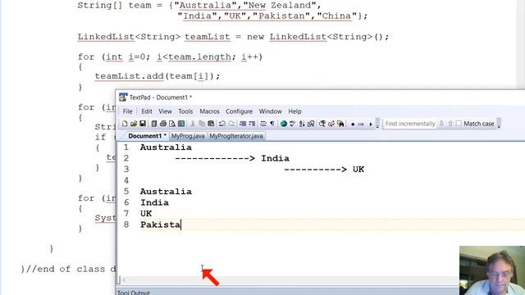The image size is (525, 295).
Task: Click the Print icon in the toolbar
Action: click(x=163, y=124)
